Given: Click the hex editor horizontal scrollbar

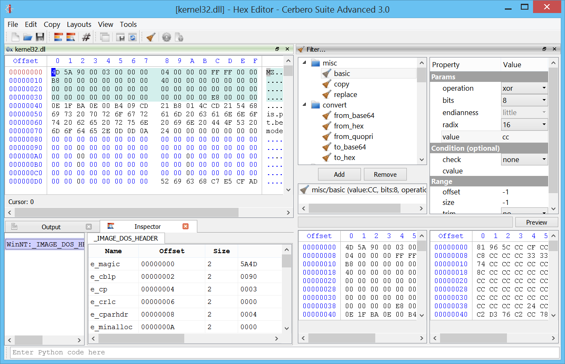Looking at the screenshot, I should coord(149,212).
